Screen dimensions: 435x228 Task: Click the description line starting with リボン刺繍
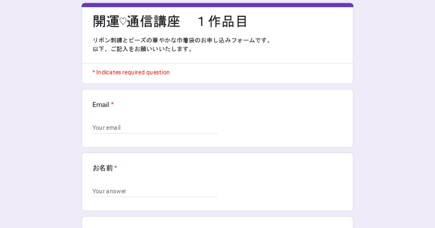click(182, 40)
